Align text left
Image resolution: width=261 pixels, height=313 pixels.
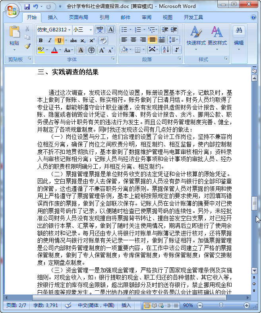[124, 40]
